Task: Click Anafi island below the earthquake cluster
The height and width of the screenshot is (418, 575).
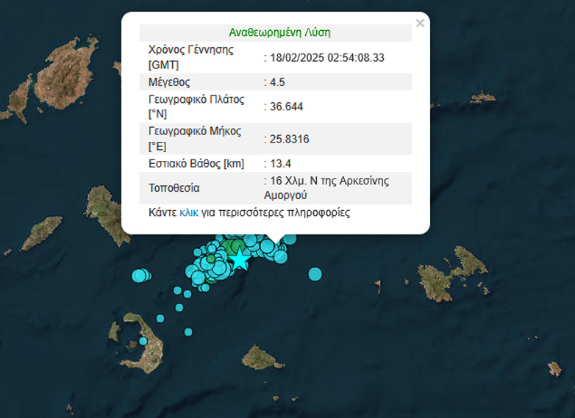Action: (262, 358)
